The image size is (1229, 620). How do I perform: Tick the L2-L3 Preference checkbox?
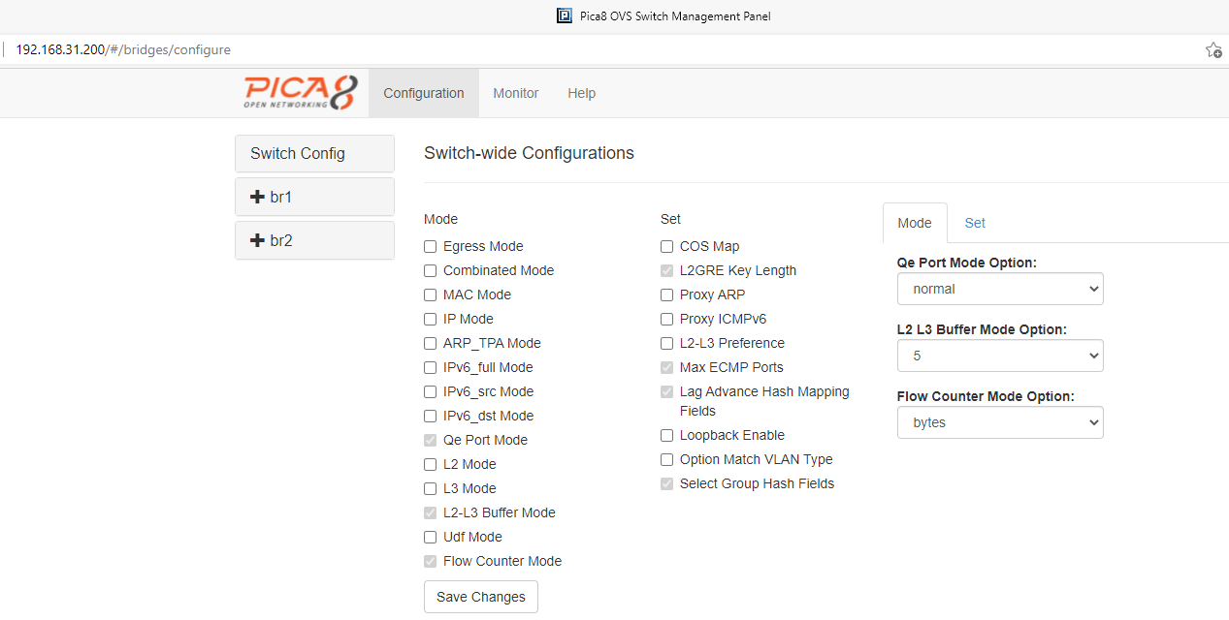pos(667,344)
